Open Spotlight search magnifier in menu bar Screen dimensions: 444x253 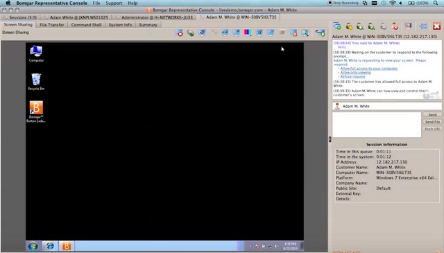pyautogui.click(x=436, y=3)
